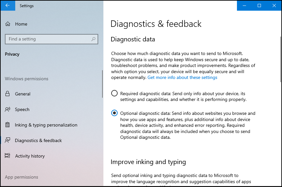Switch to the Speech settings page
Screen dimensions: 282x187
pos(22,109)
